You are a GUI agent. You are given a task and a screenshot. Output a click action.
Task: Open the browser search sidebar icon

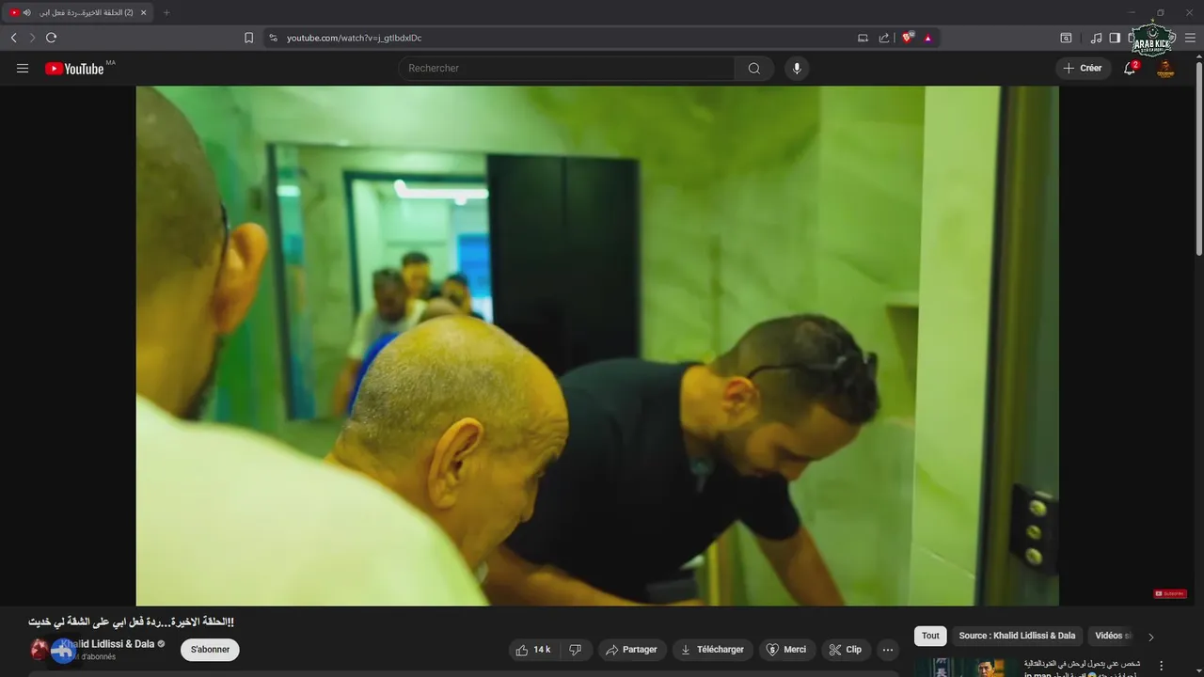coord(1066,38)
